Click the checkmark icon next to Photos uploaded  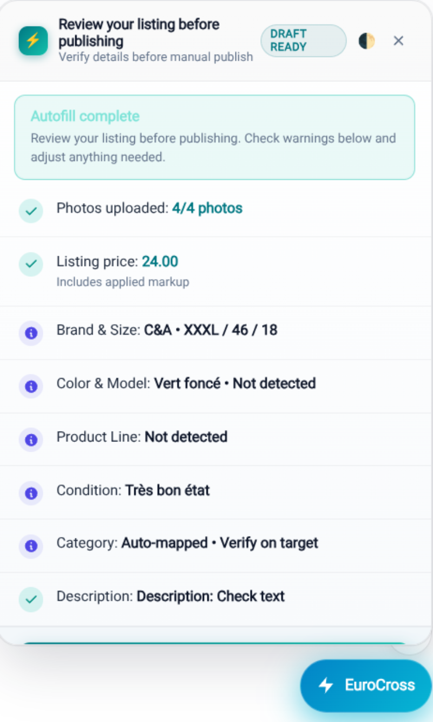[31, 211]
